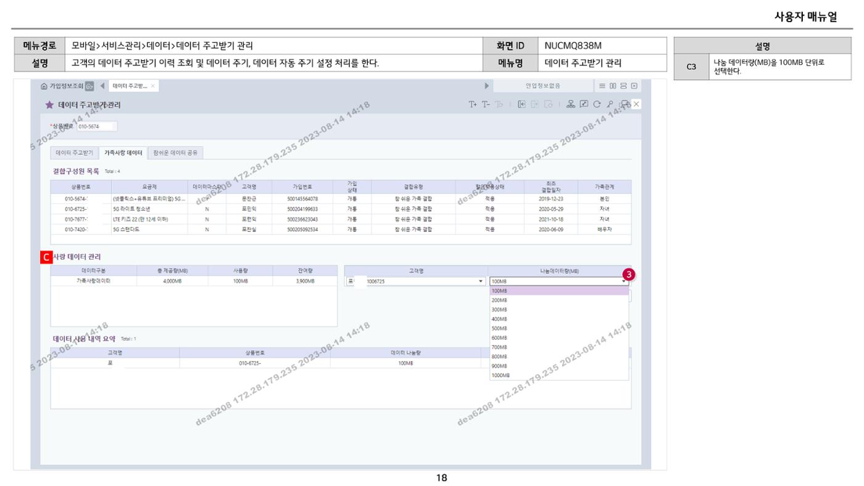Select 500MB from the dropdown list

559,328
